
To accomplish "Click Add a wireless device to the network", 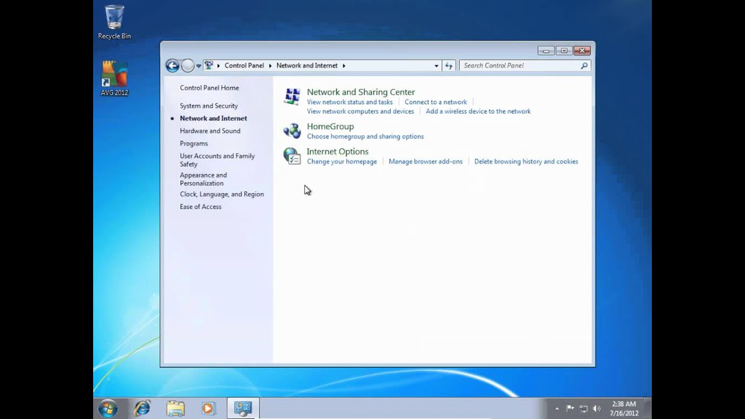I will (x=478, y=112).
